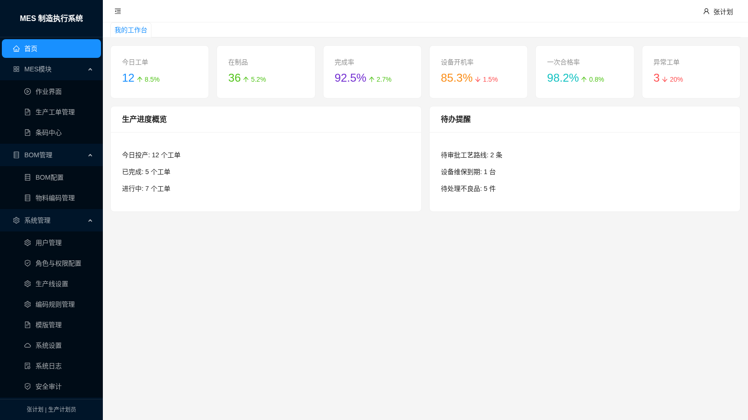748x420 pixels.
Task: Click '设备维保到期: 1 台' reminder
Action: [x=468, y=172]
